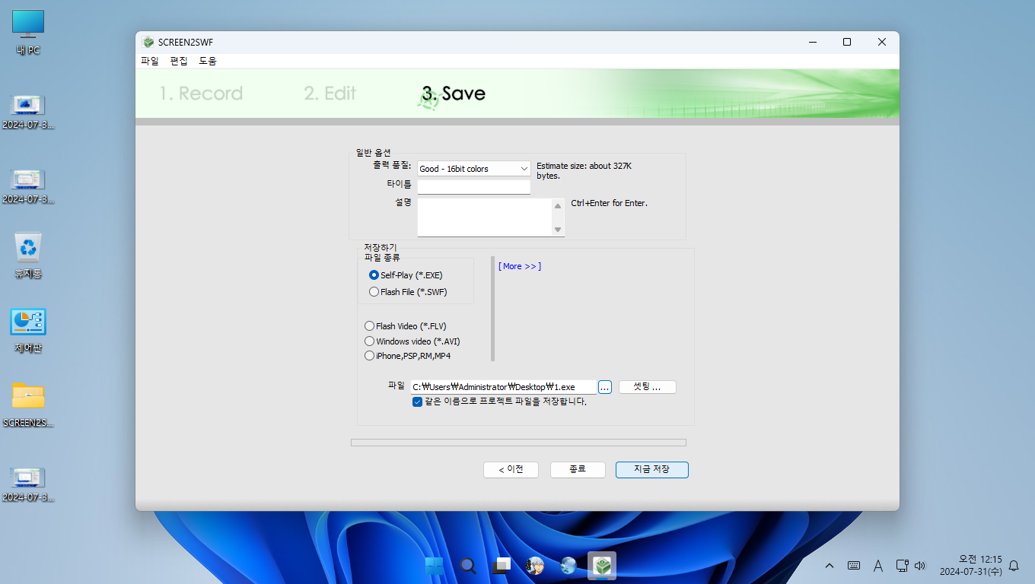Open the 출력 품질 quality dropdown

(x=473, y=169)
